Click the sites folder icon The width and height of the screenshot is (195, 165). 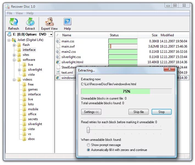coord(19,55)
